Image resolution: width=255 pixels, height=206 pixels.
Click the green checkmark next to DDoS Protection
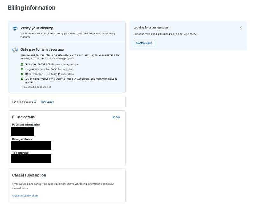point(21,74)
